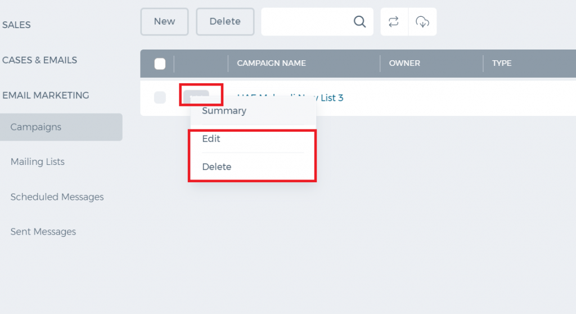Tick the select-all checkbox in table header

pyautogui.click(x=160, y=64)
